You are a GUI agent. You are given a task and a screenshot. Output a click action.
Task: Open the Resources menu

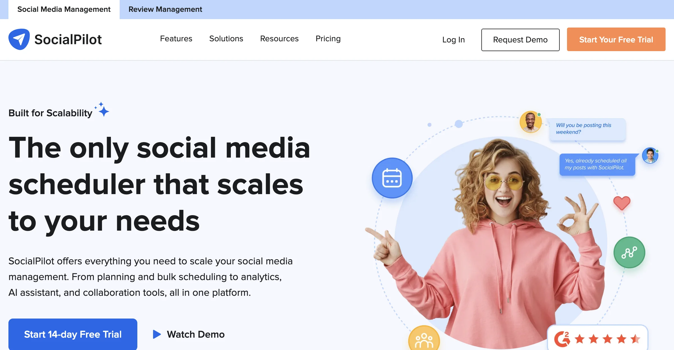[x=279, y=39]
